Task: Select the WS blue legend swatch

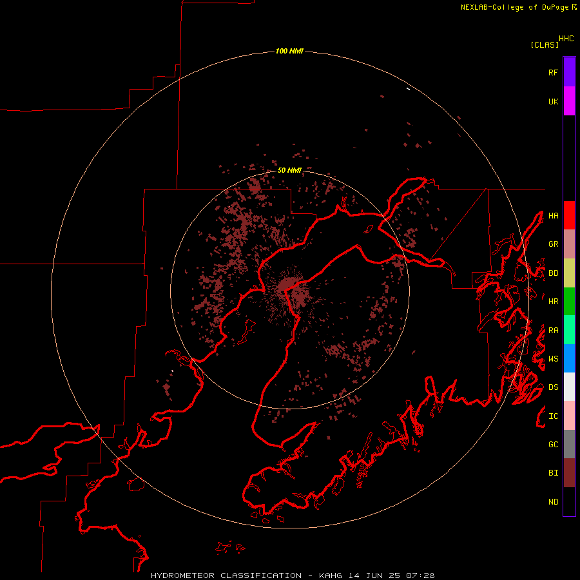Action: (x=569, y=358)
